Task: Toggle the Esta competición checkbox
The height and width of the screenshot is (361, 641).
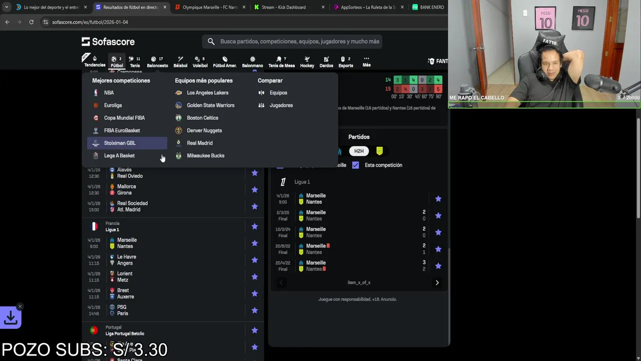Action: pos(356,165)
